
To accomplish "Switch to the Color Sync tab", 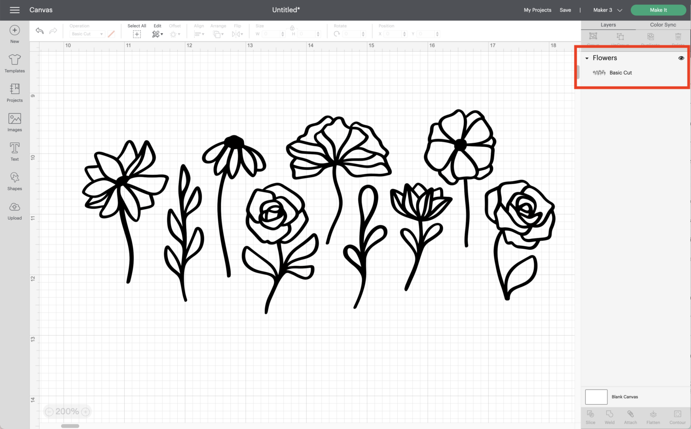I will tap(663, 25).
